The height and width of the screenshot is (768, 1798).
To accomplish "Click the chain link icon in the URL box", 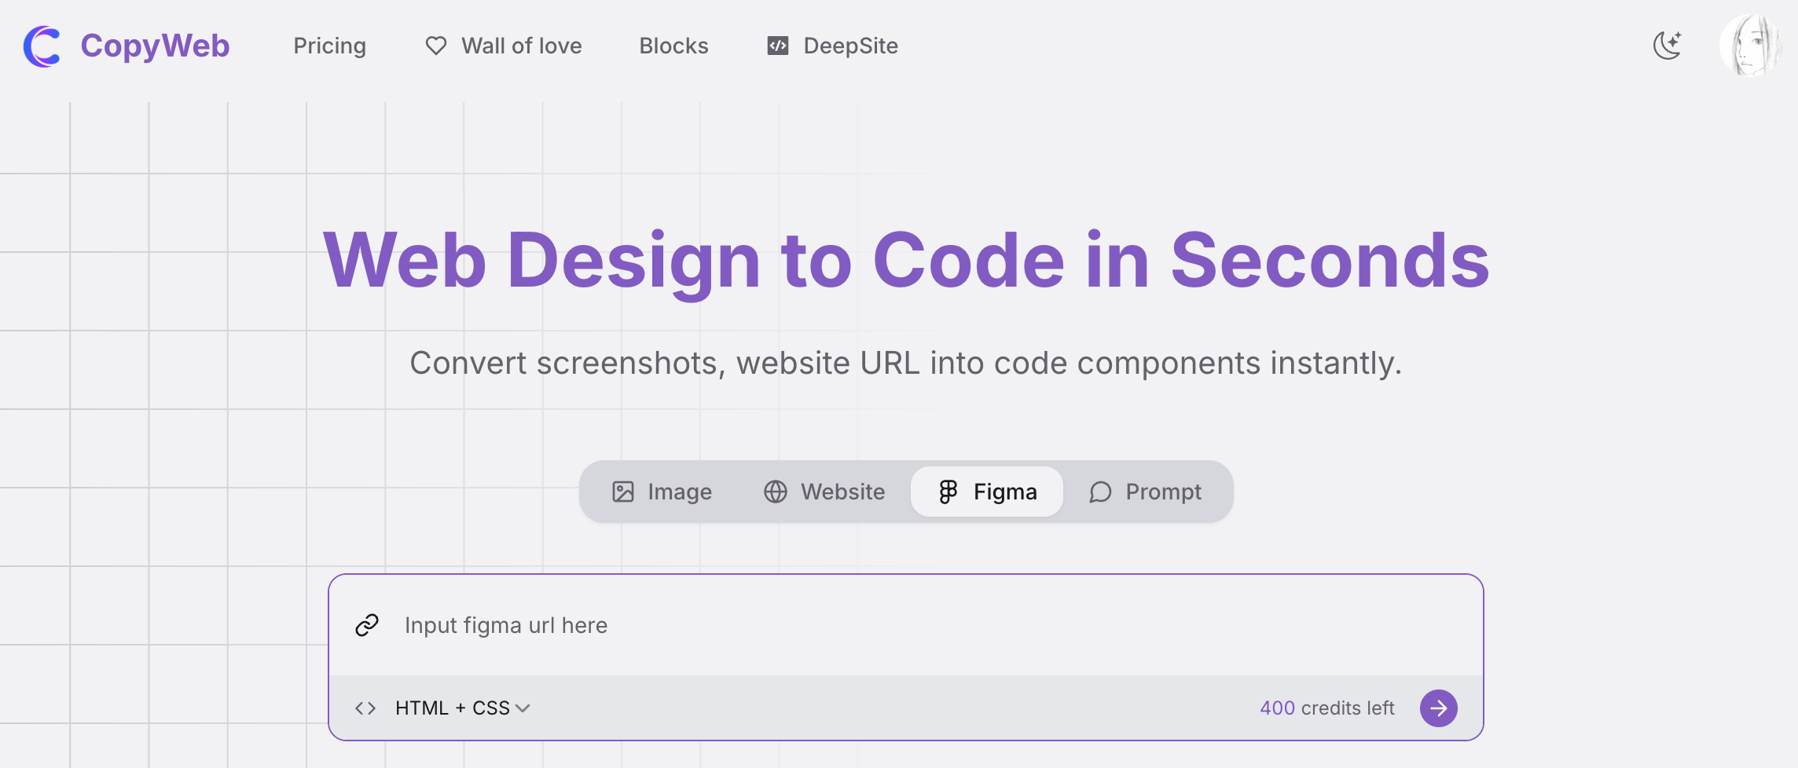I will [367, 625].
